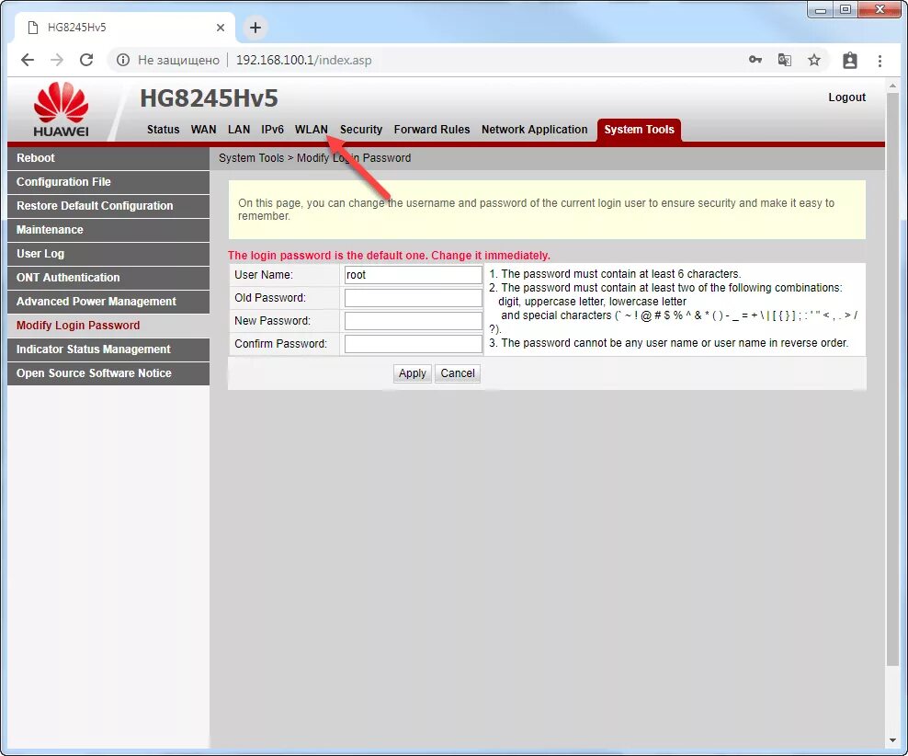Open the Status tab
Screen dimensions: 908x756
pos(163,129)
